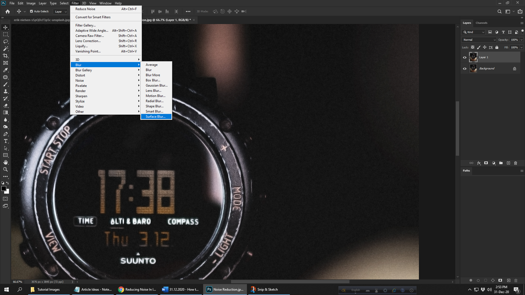Toggle lock image pixels brush icon

(x=479, y=48)
